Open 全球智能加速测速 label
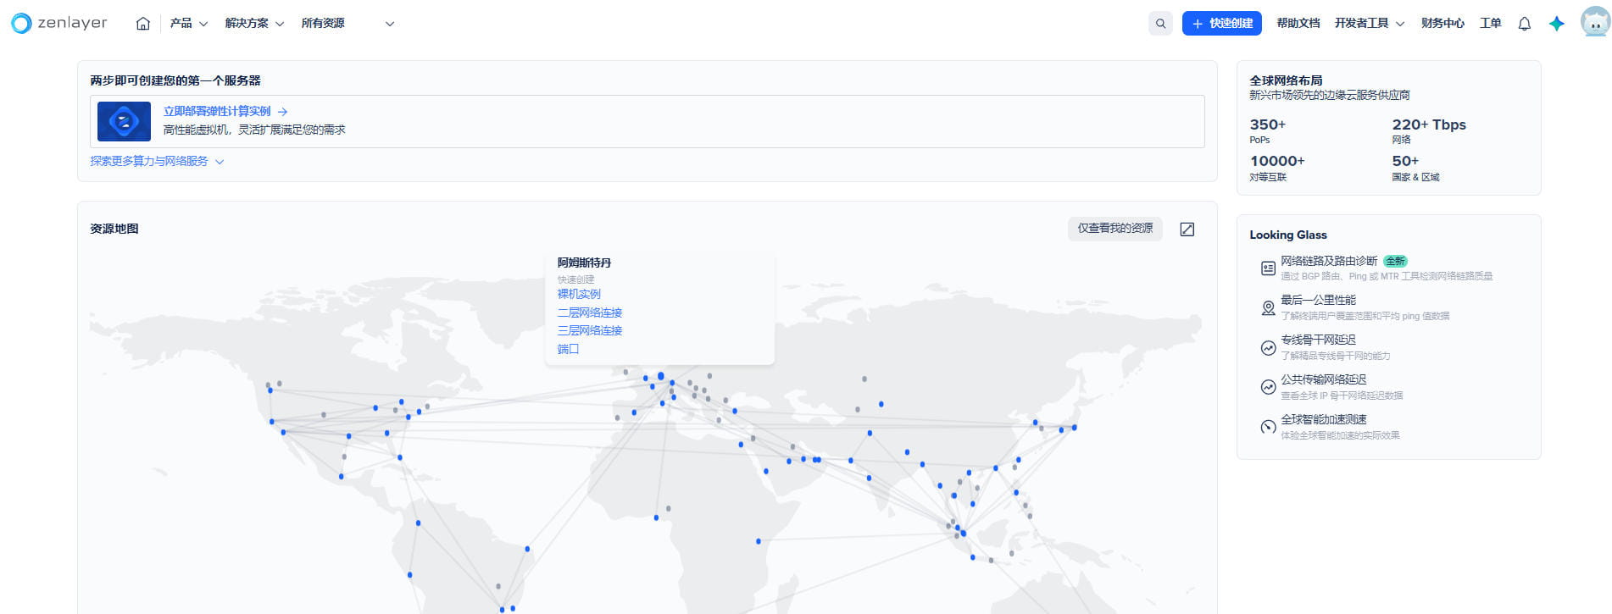1612x614 pixels. pos(1324,419)
